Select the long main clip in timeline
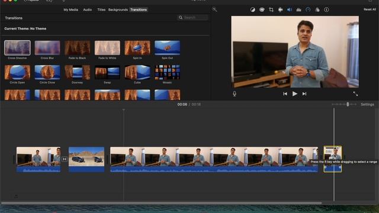This screenshot has height=213, width=379. coord(214,159)
